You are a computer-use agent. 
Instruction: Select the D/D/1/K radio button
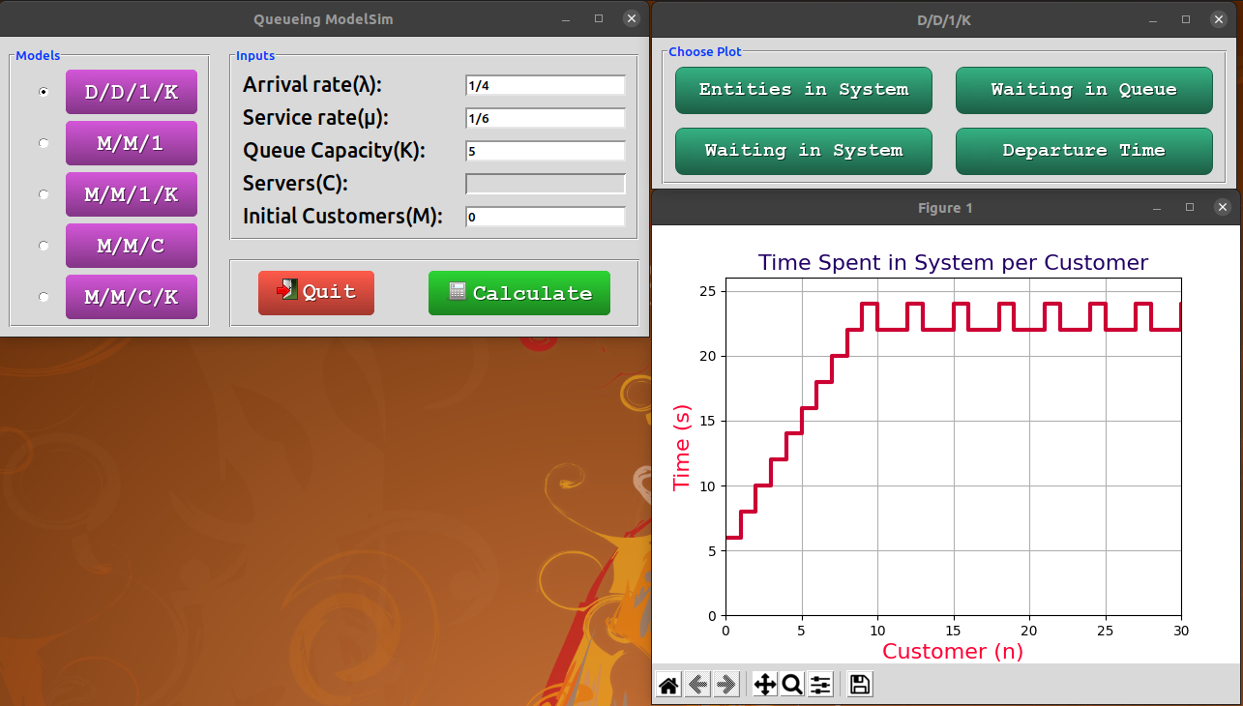pos(44,92)
